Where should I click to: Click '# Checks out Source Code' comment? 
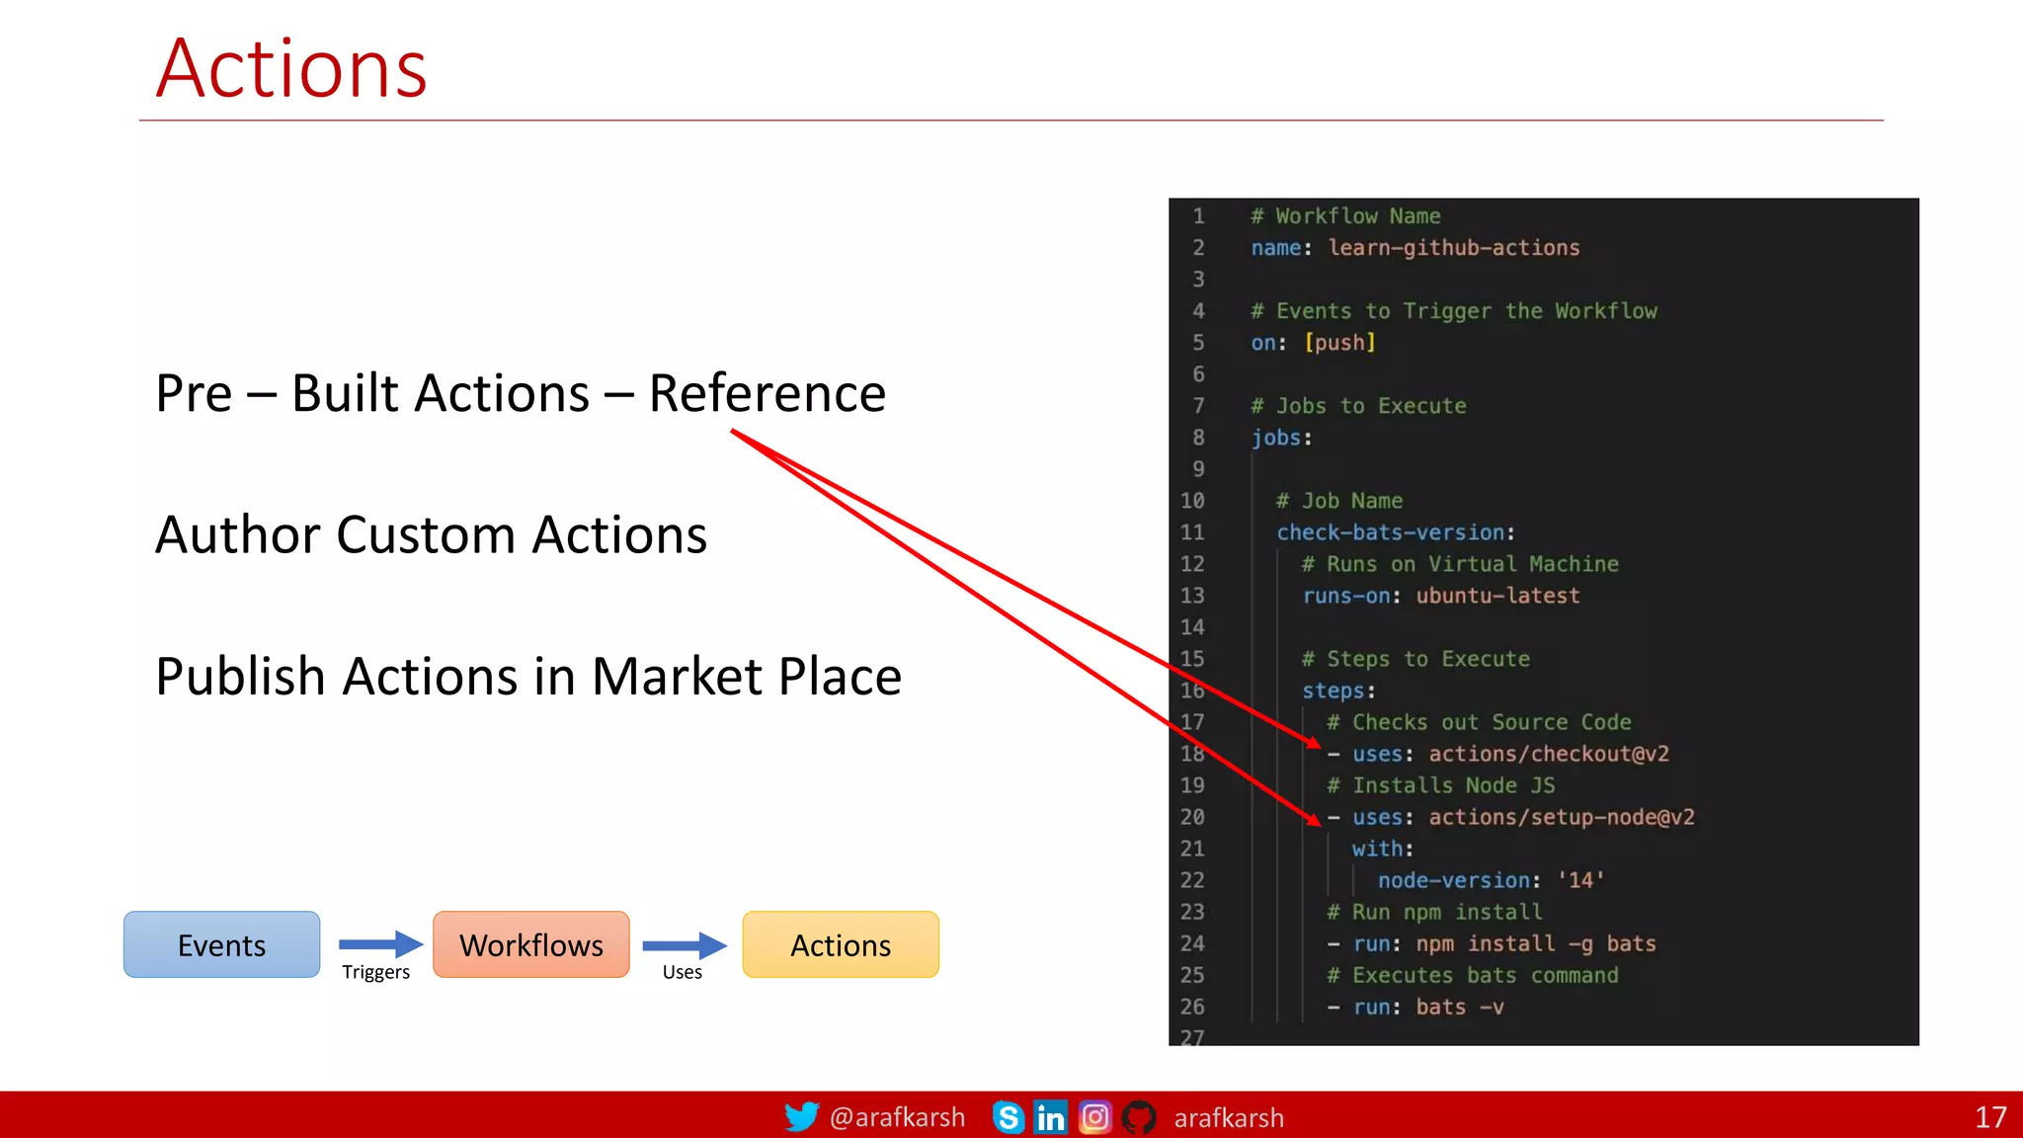tap(1479, 722)
